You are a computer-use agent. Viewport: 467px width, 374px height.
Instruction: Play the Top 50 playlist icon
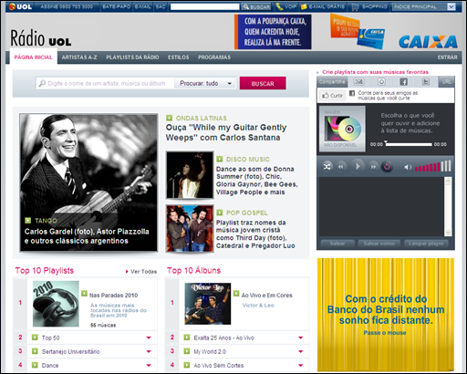(35, 338)
